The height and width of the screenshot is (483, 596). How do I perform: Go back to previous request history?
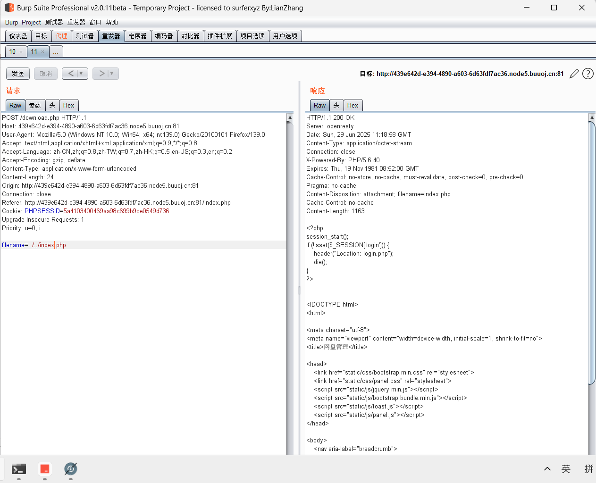[71, 74]
